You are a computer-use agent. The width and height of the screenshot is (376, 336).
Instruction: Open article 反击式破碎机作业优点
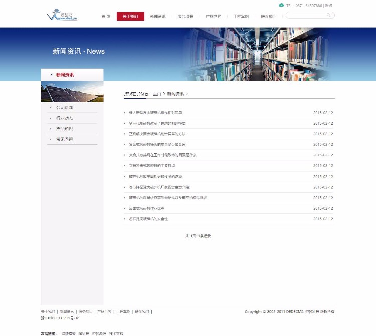[147, 208]
